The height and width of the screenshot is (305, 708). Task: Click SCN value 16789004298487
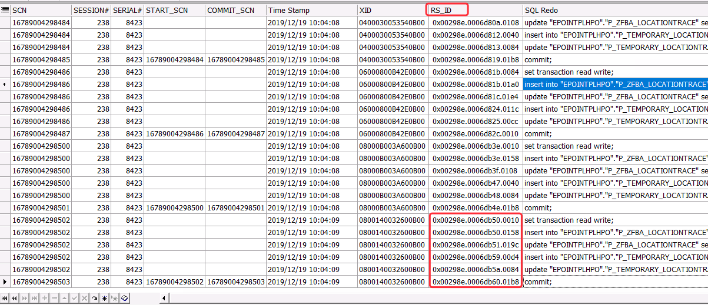pyautogui.click(x=41, y=133)
